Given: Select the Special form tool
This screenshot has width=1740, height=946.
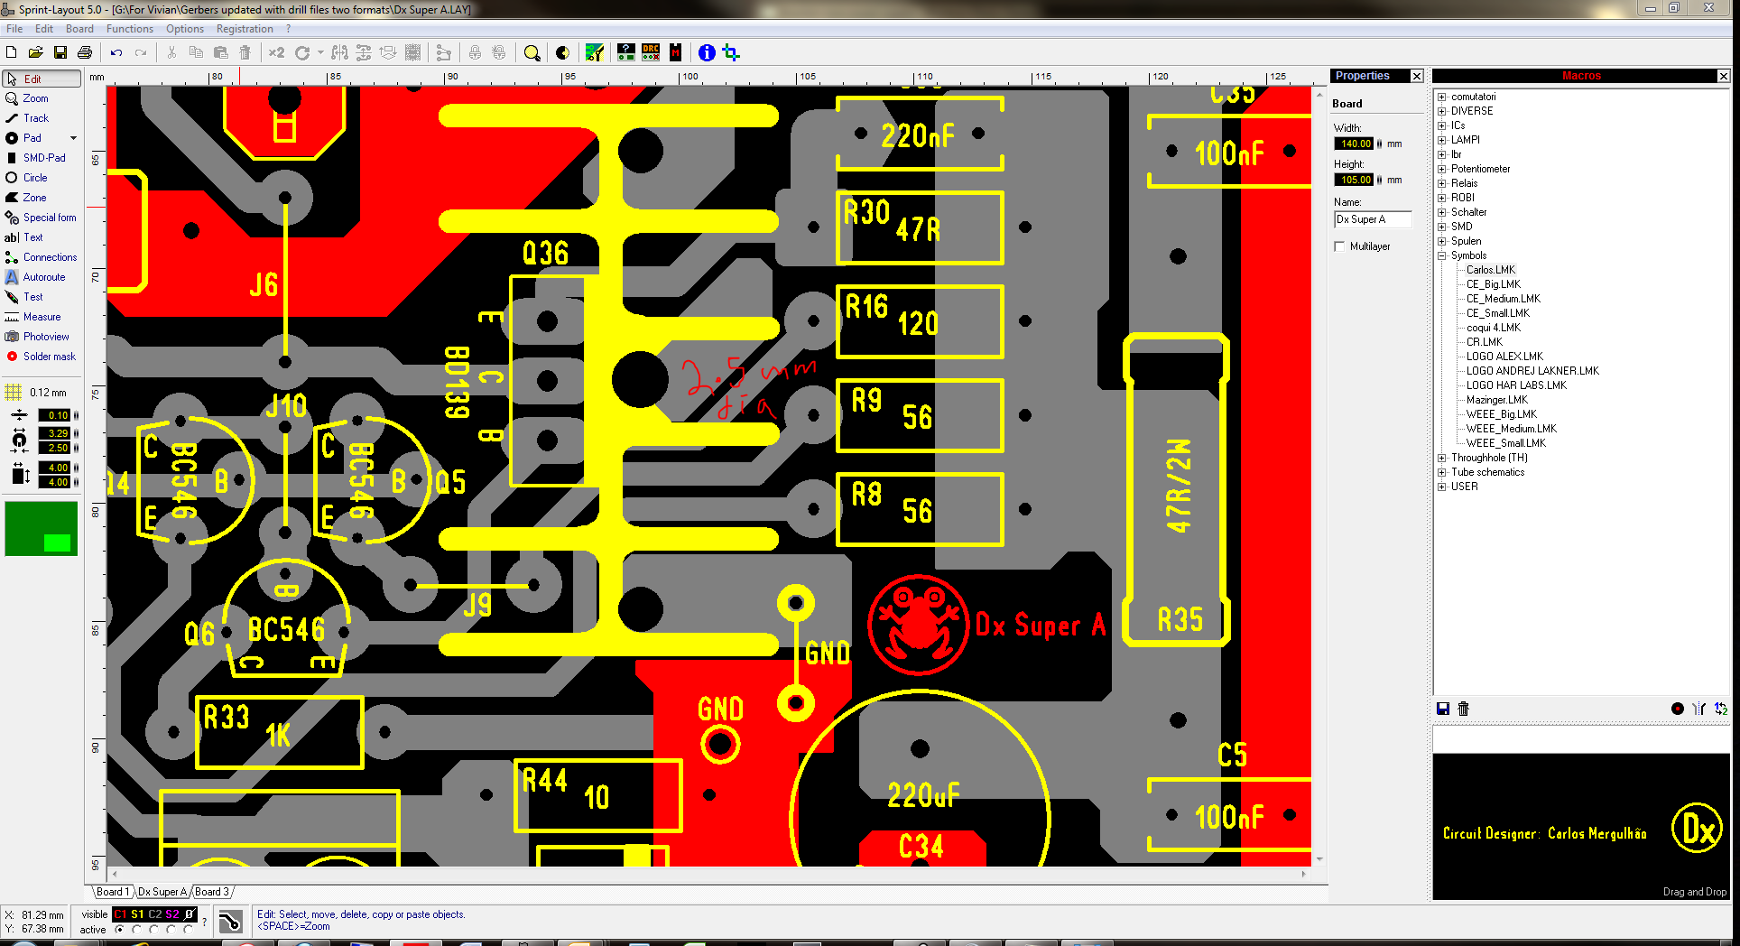Looking at the screenshot, I should (x=42, y=218).
